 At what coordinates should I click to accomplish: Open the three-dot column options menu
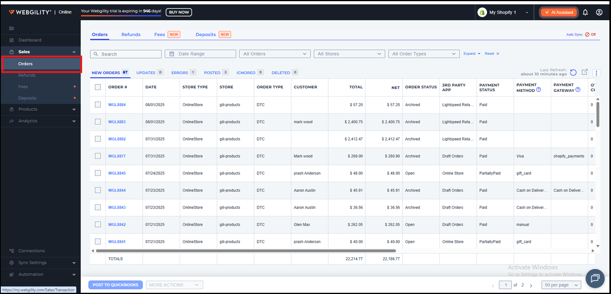click(x=596, y=73)
